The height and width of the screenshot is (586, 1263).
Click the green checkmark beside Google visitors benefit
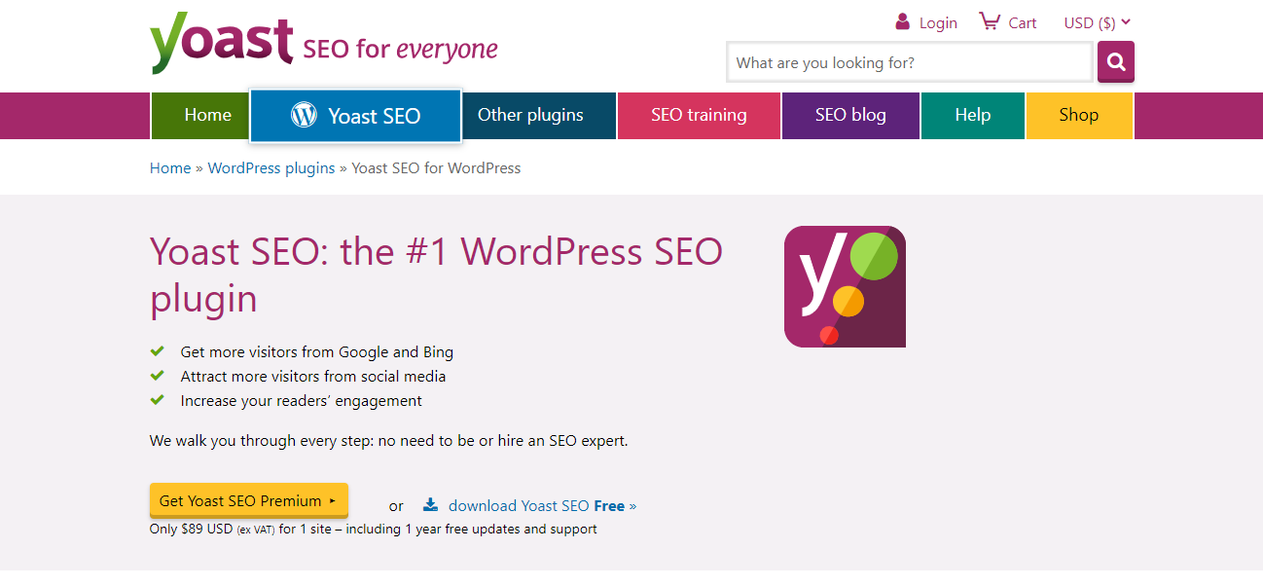pyautogui.click(x=159, y=350)
